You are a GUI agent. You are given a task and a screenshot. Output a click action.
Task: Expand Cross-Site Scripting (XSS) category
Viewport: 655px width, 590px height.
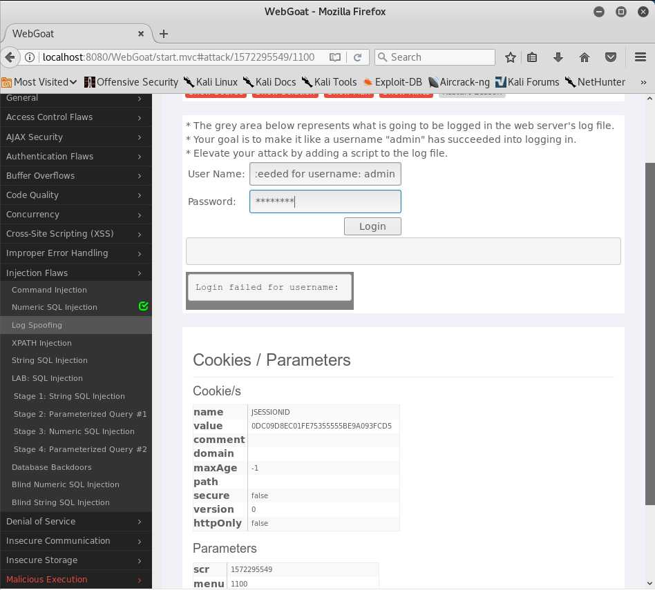pyautogui.click(x=75, y=234)
